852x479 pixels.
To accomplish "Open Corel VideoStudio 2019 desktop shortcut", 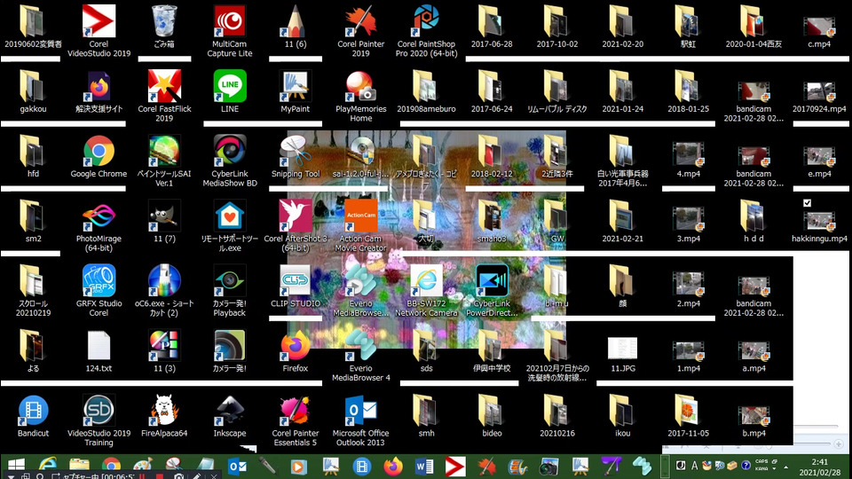I will 99,31.
